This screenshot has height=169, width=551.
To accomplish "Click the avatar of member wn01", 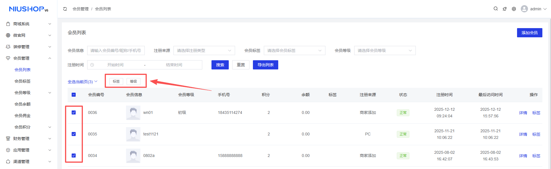I will [x=133, y=113].
